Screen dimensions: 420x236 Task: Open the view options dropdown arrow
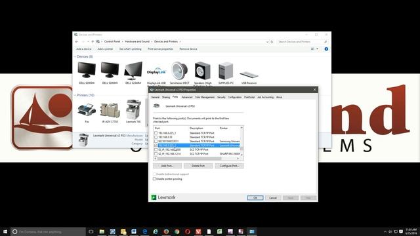[x=318, y=49]
